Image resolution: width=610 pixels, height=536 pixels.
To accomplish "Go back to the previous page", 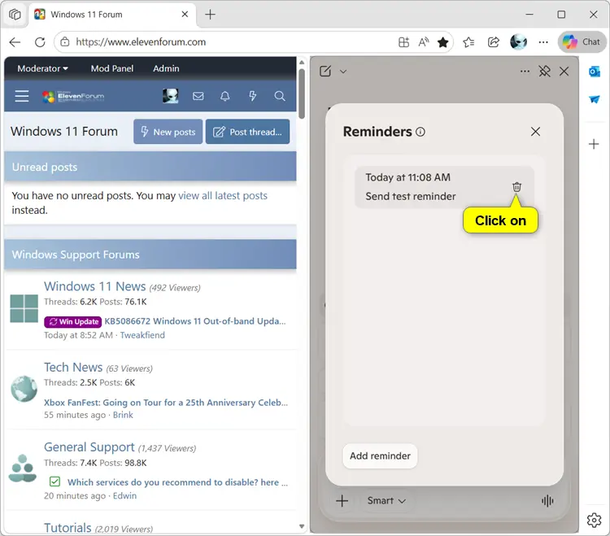I will pos(15,42).
